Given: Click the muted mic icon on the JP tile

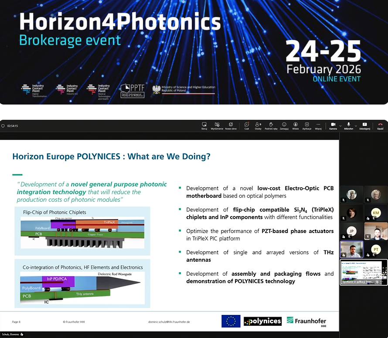Looking at the screenshot, I should [x=349, y=237].
